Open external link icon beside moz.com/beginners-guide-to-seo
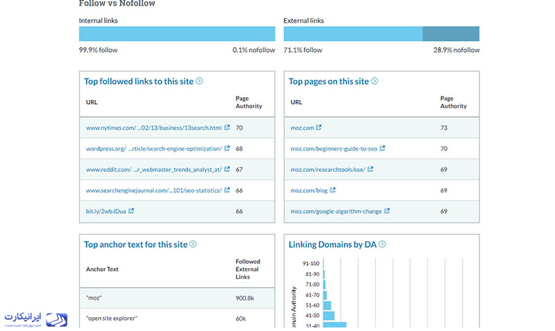Viewport: 555px width, 331px height. pyautogui.click(x=382, y=148)
